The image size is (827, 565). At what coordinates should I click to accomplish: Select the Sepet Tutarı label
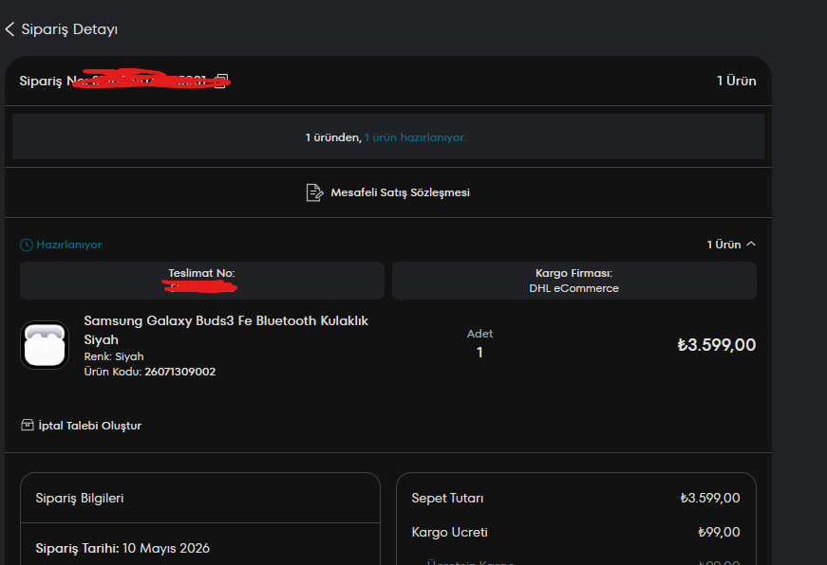click(447, 498)
